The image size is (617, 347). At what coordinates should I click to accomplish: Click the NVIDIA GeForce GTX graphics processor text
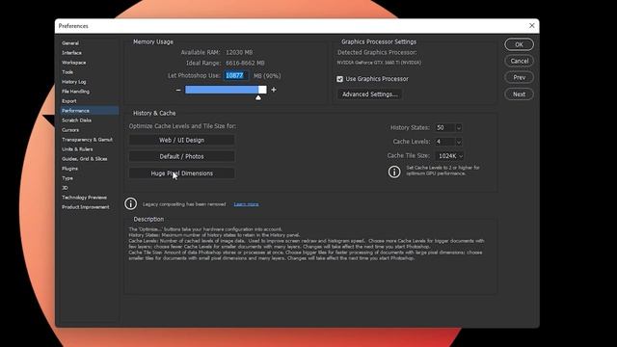pos(379,63)
